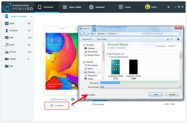The image size is (187, 123).
Task: Click the blue help icon
Action: pos(178,39)
